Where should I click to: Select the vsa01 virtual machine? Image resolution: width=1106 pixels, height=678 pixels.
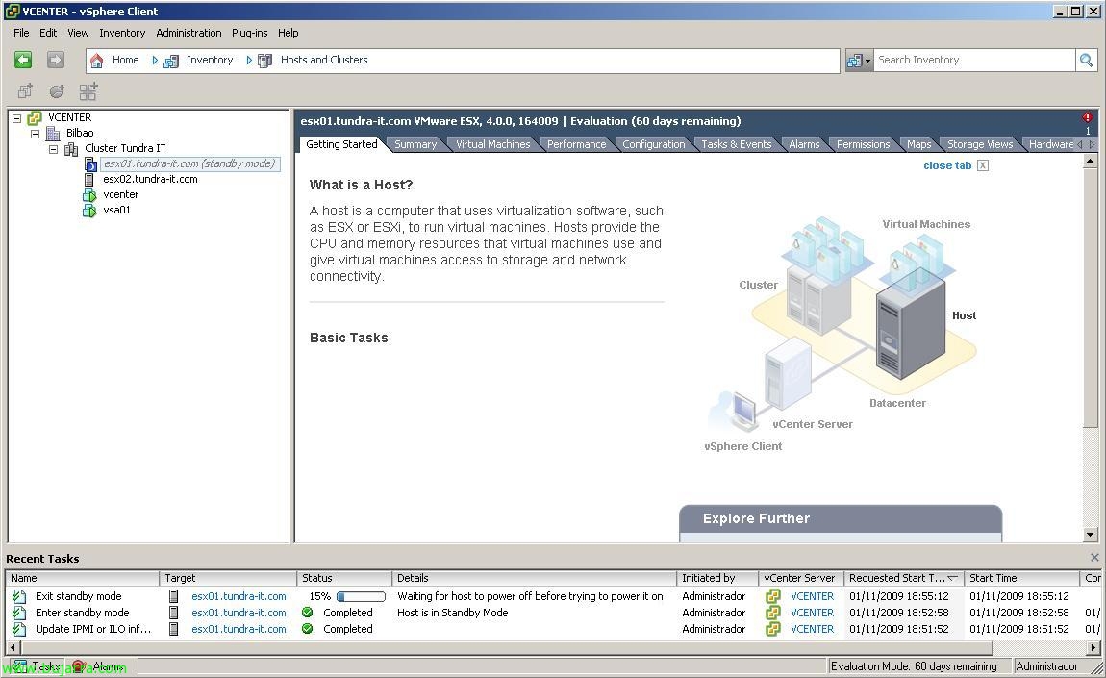(x=117, y=211)
